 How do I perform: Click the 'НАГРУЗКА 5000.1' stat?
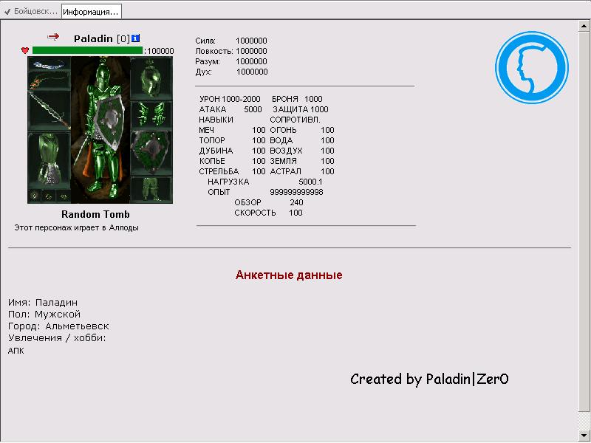point(265,182)
